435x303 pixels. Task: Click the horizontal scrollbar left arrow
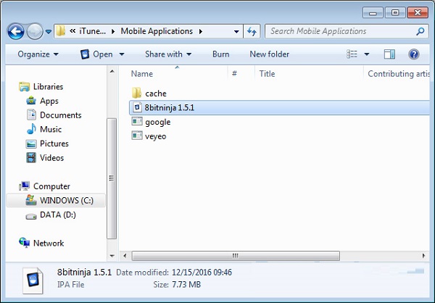click(x=125, y=256)
